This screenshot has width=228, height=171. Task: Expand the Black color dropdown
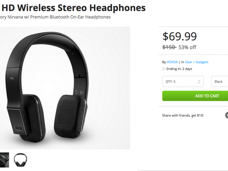[219, 82]
